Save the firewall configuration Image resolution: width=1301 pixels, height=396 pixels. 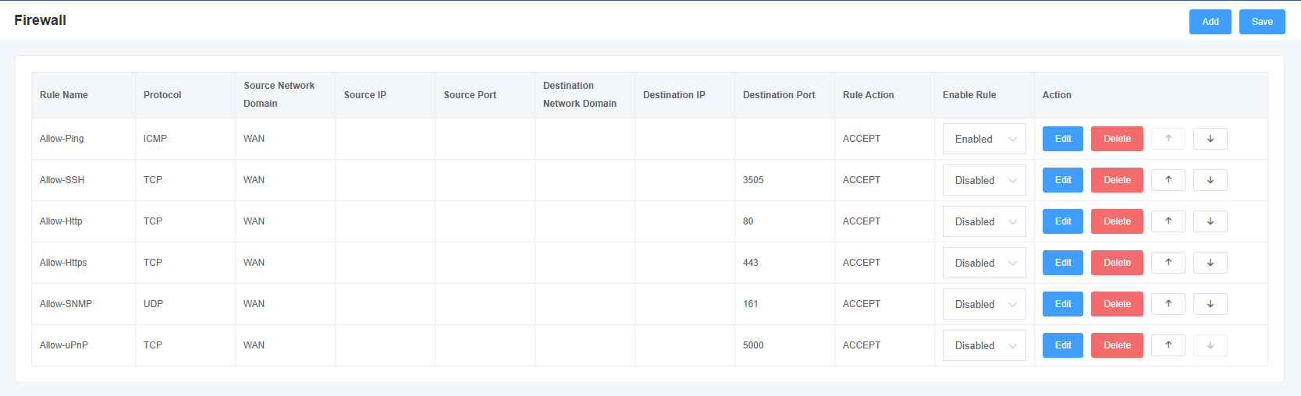tap(1262, 22)
